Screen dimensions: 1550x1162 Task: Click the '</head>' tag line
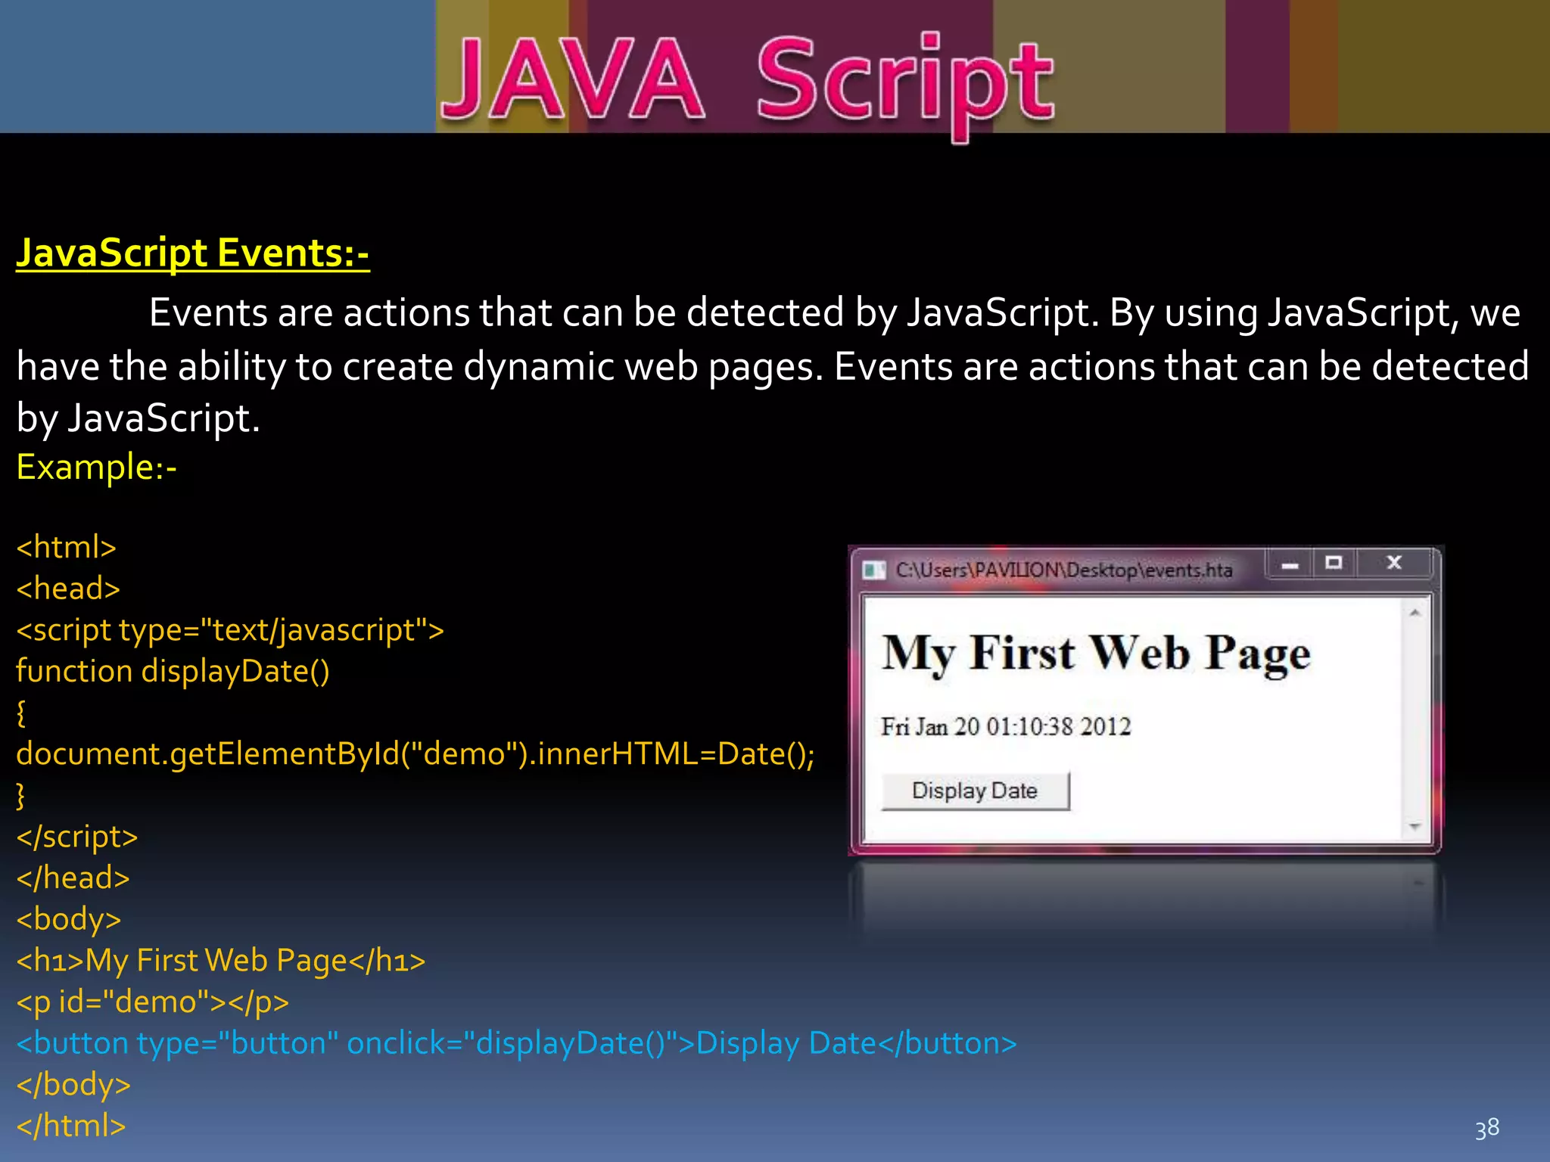pos(73,878)
